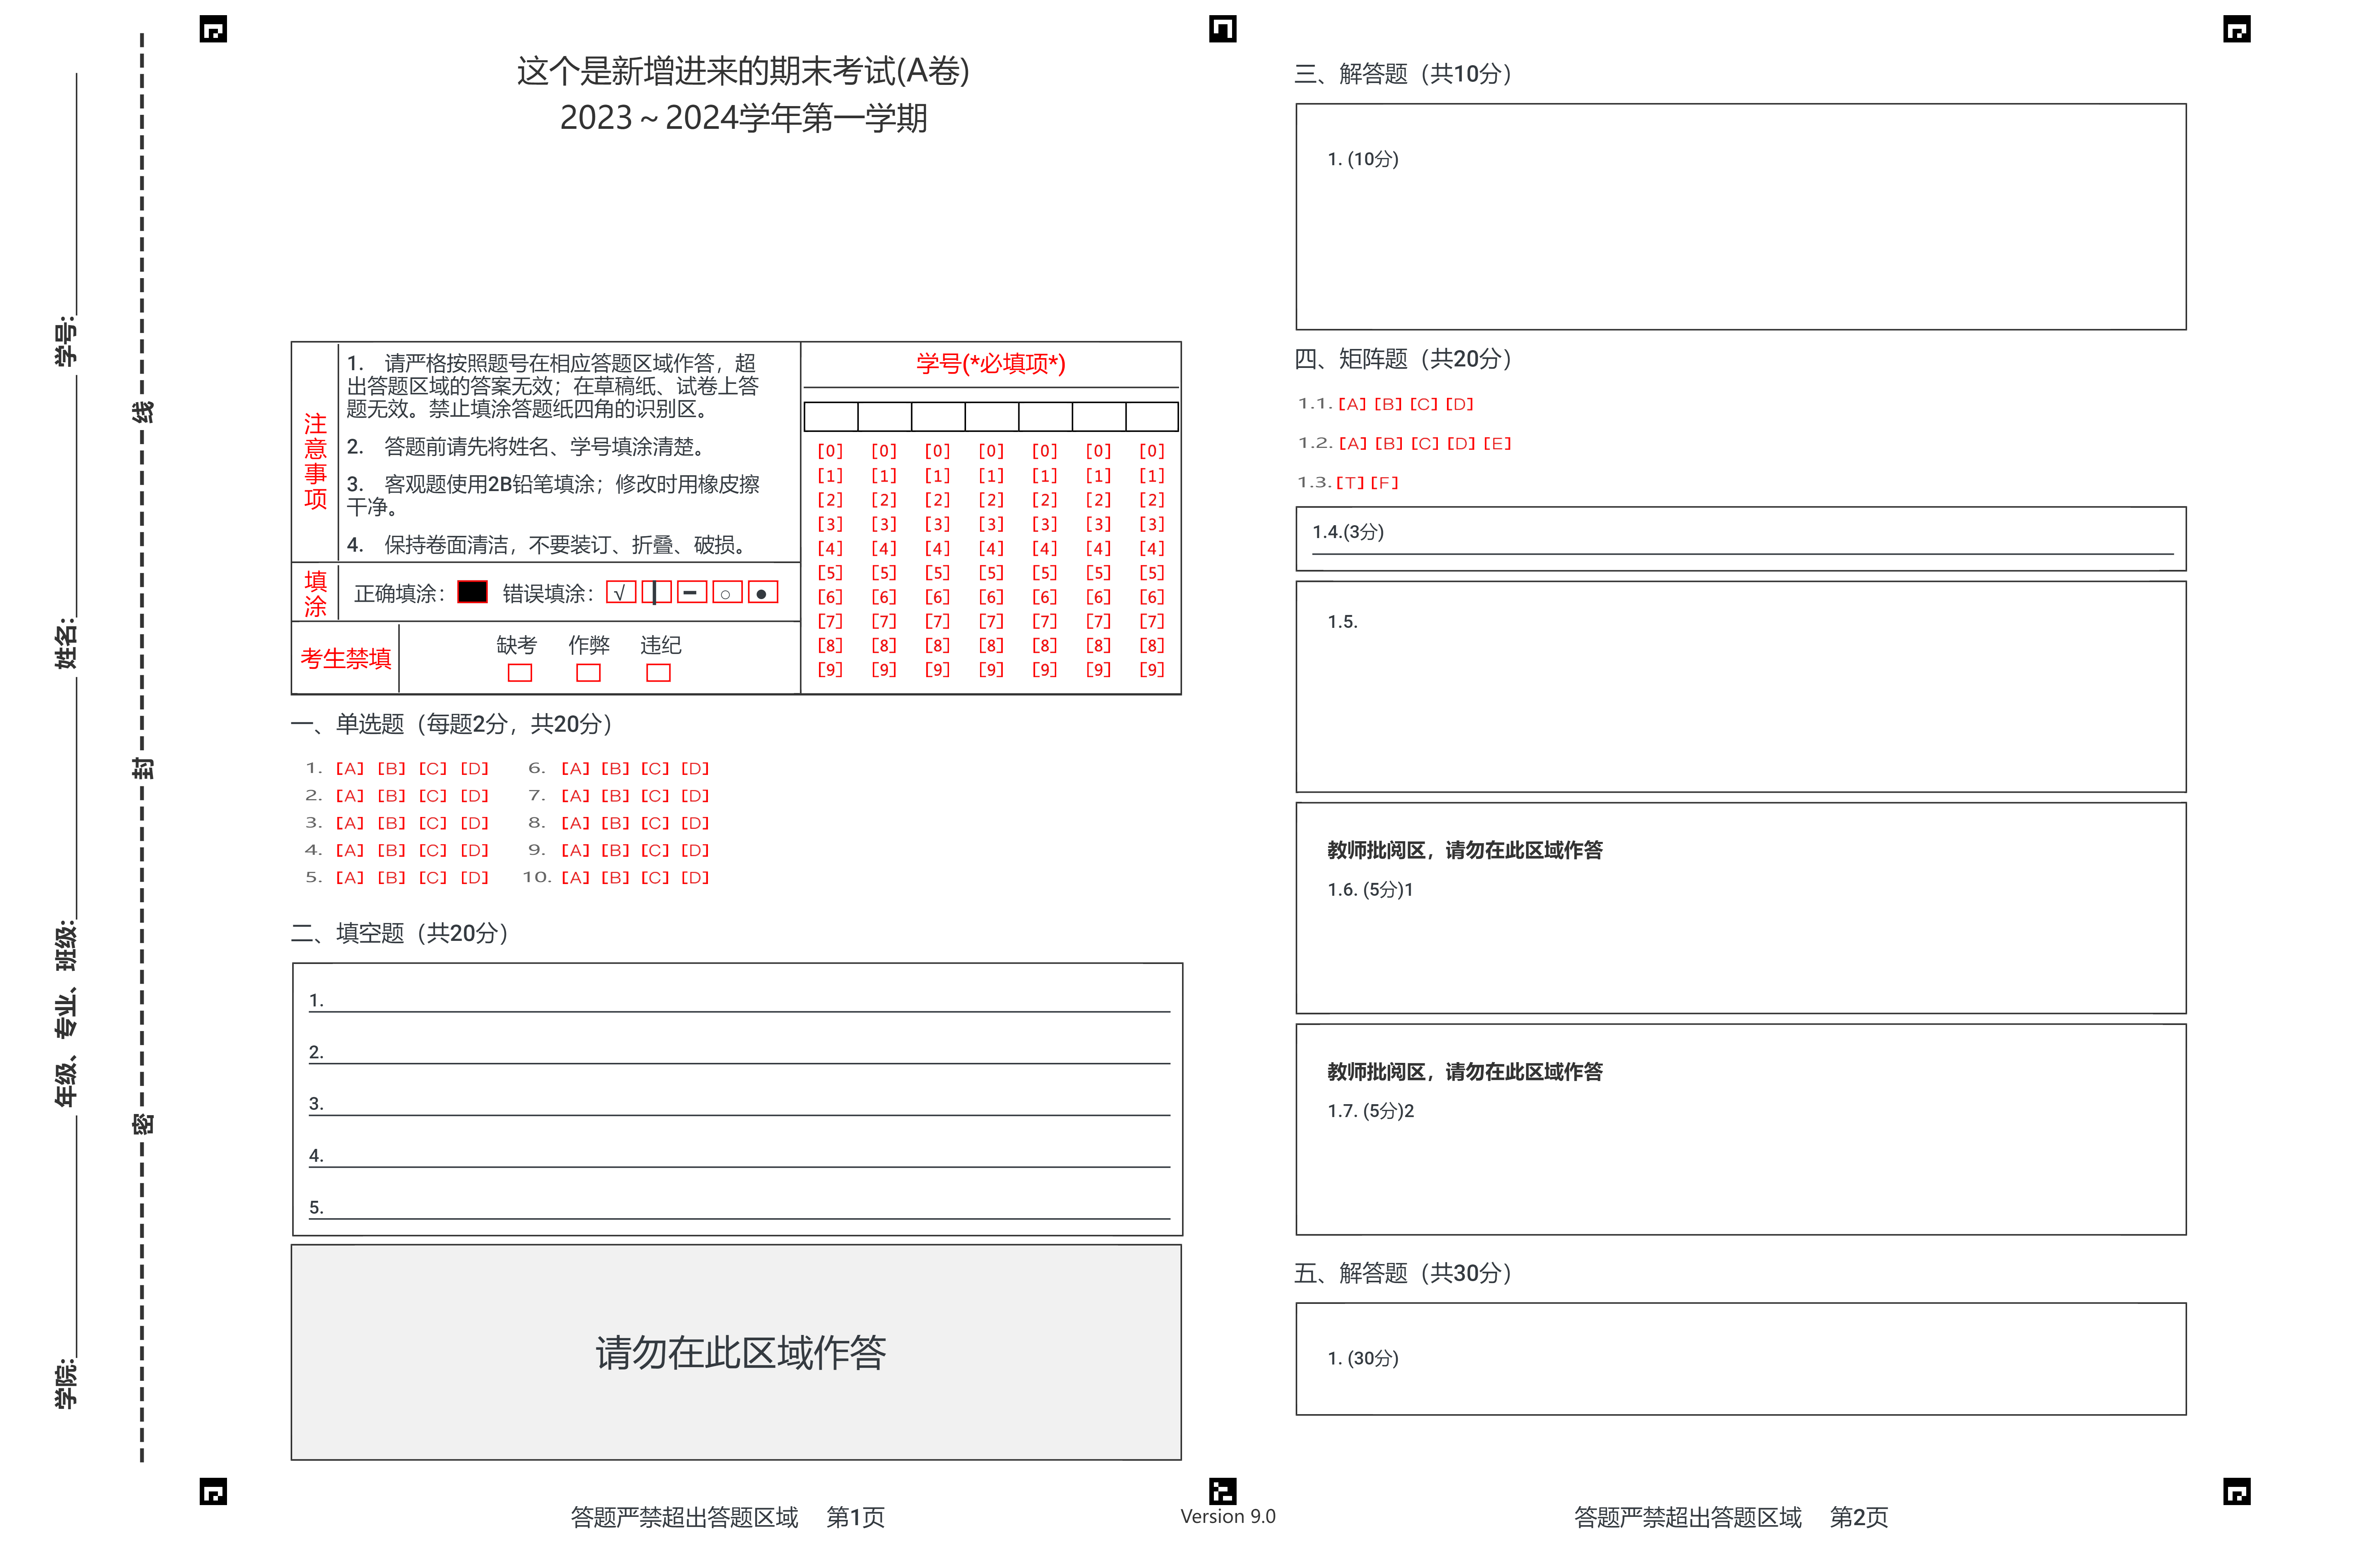Click the top-left corner registration marker
The width and height of the screenshot is (2380, 1546).
point(213,29)
